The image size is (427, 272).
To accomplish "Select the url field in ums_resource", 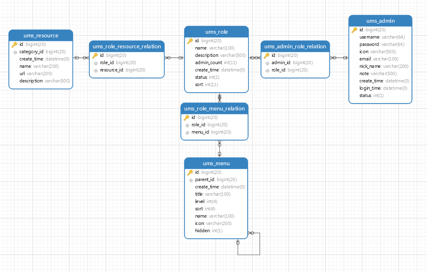I will pyautogui.click(x=36, y=73).
